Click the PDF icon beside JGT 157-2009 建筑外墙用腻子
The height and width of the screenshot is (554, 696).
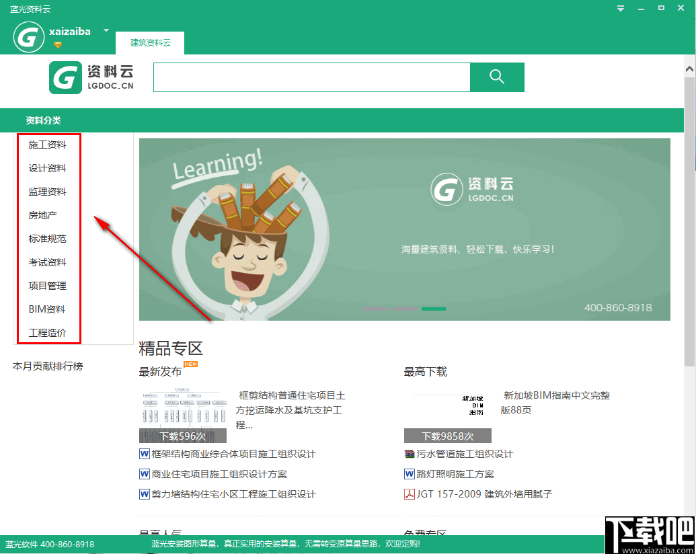(x=409, y=494)
